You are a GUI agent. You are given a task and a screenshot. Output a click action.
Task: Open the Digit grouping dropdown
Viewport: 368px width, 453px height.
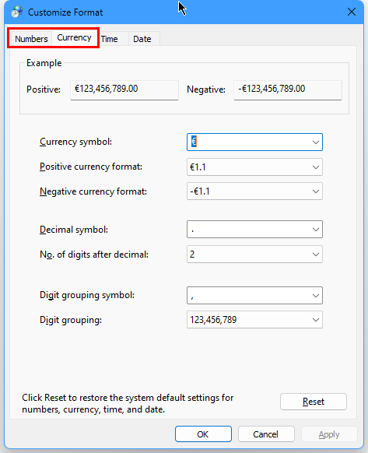coord(254,320)
